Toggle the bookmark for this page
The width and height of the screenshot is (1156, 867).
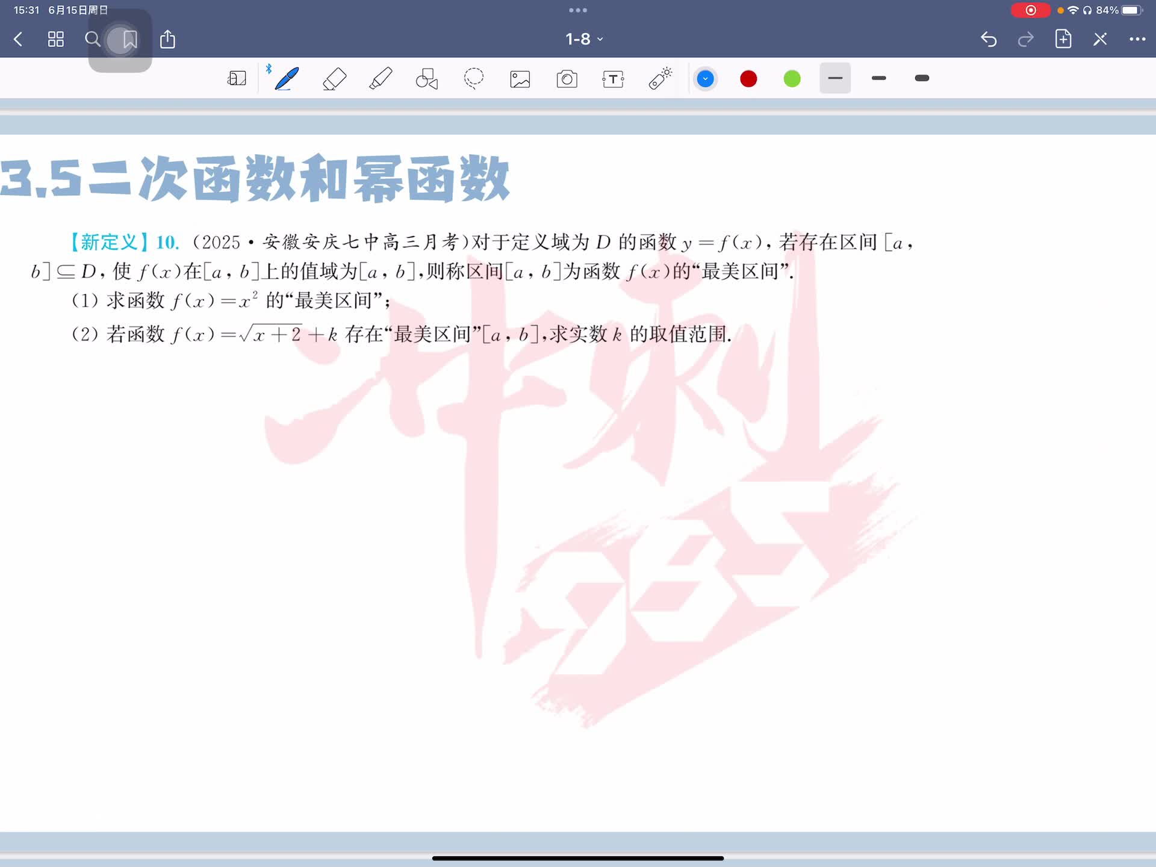click(129, 40)
